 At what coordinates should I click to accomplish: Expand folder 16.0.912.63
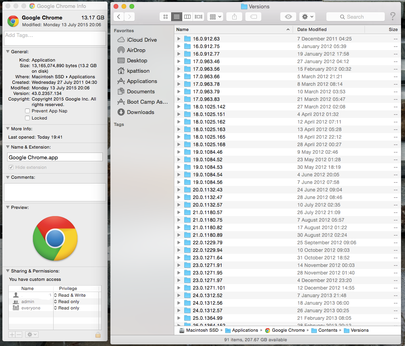point(179,39)
